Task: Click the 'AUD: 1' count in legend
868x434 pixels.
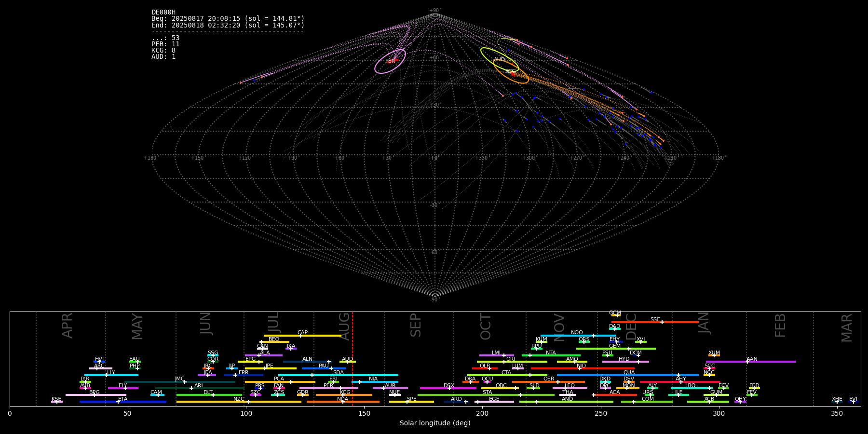Action: (x=163, y=56)
